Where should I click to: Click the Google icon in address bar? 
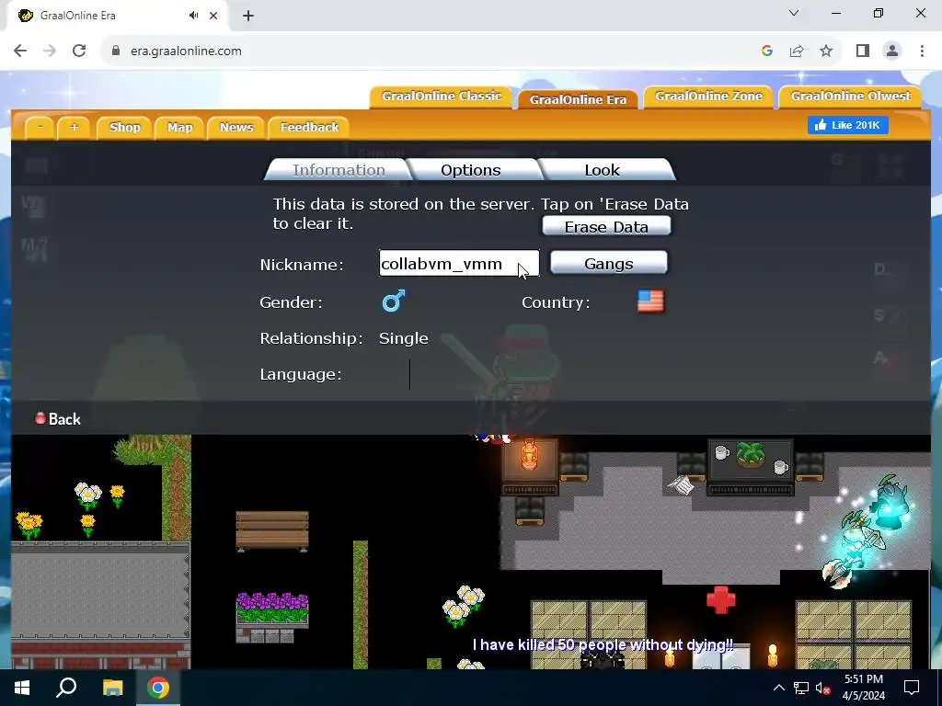pos(766,51)
